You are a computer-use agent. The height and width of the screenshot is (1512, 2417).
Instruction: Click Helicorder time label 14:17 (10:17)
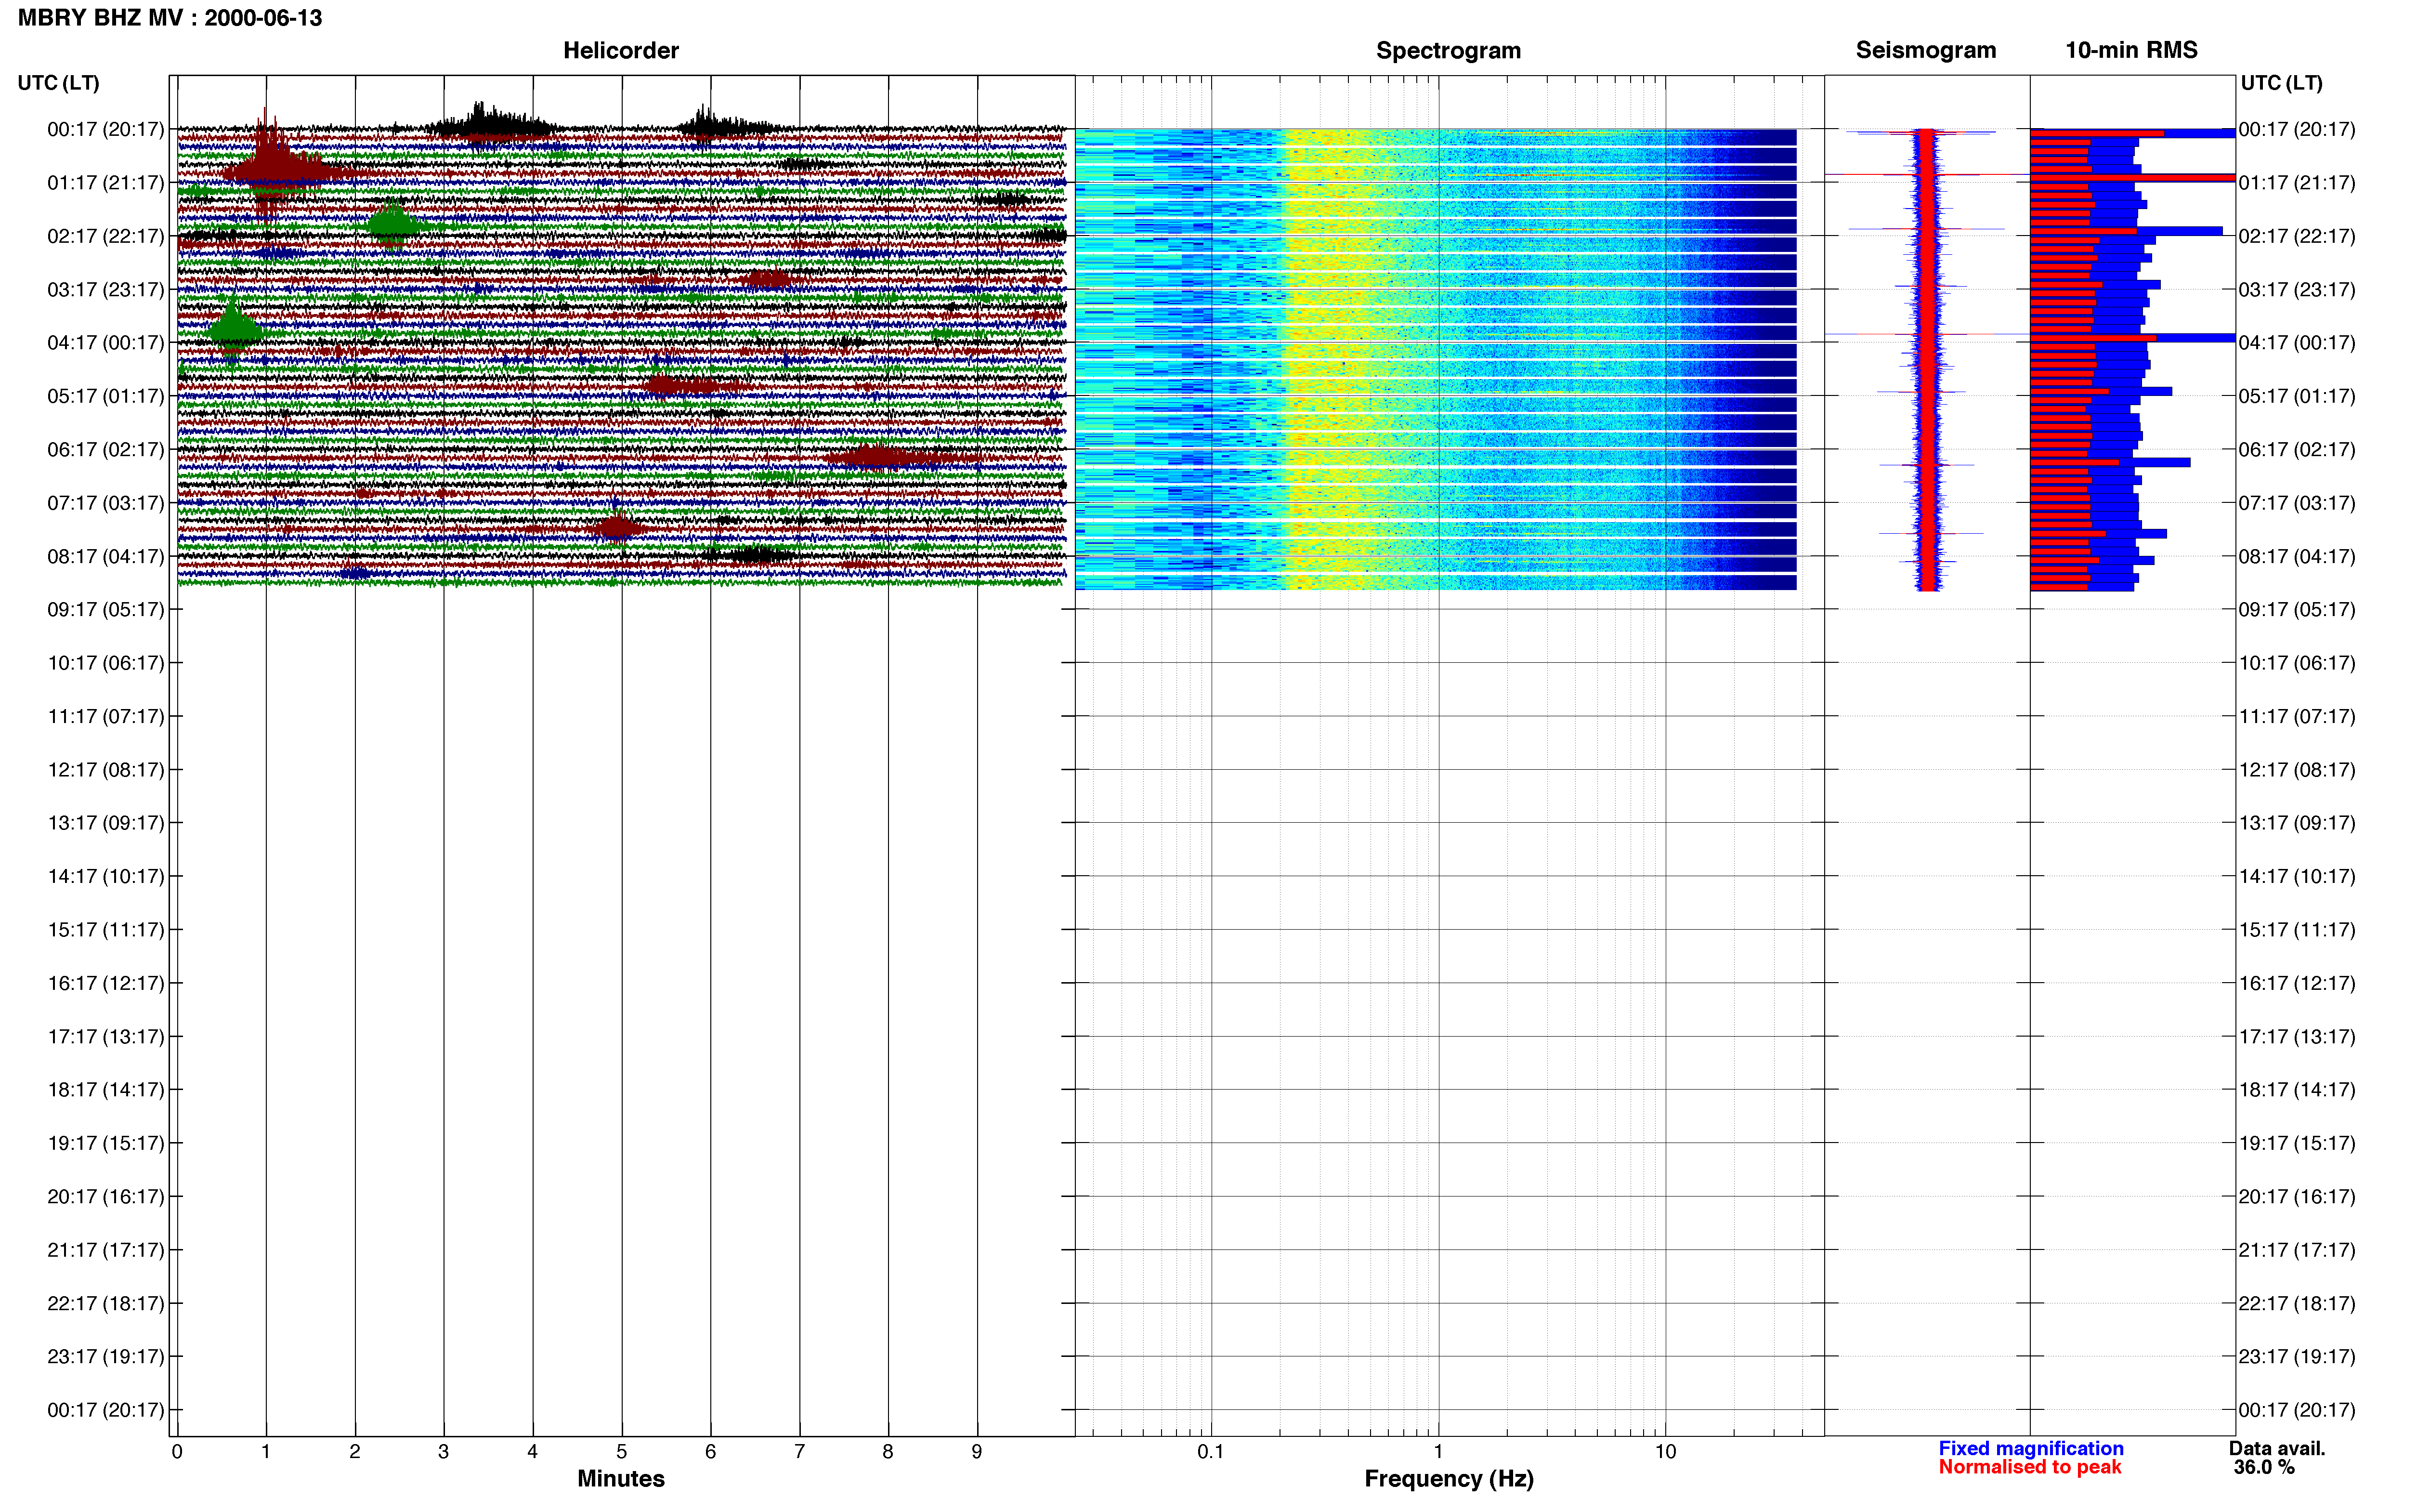(x=106, y=877)
